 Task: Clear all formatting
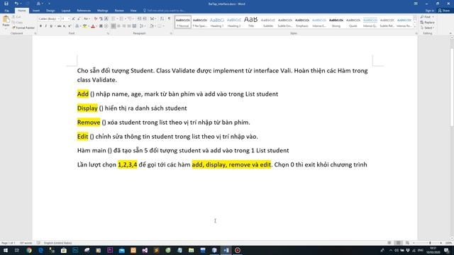click(x=96, y=19)
